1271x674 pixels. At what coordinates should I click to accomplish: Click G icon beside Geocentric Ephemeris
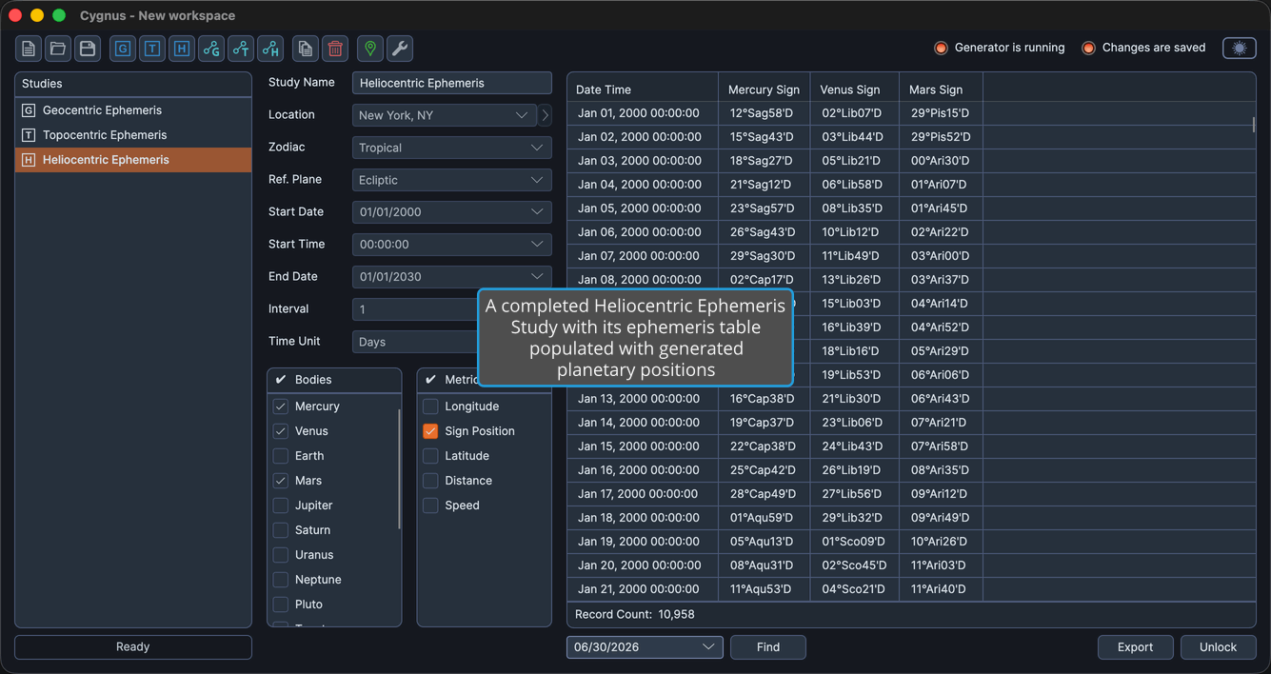[x=29, y=110]
